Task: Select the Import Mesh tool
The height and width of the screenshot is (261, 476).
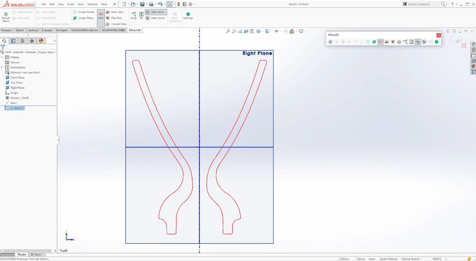Action: [6, 15]
